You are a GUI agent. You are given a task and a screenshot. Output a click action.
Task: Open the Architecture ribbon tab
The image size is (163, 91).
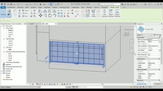pyautogui.click(x=11, y=7)
